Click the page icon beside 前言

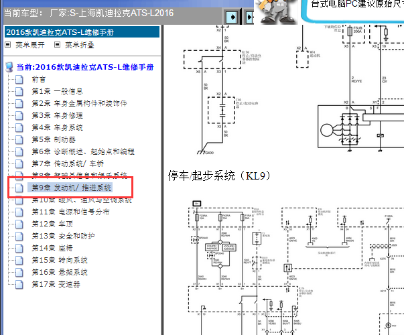[x=19, y=80]
